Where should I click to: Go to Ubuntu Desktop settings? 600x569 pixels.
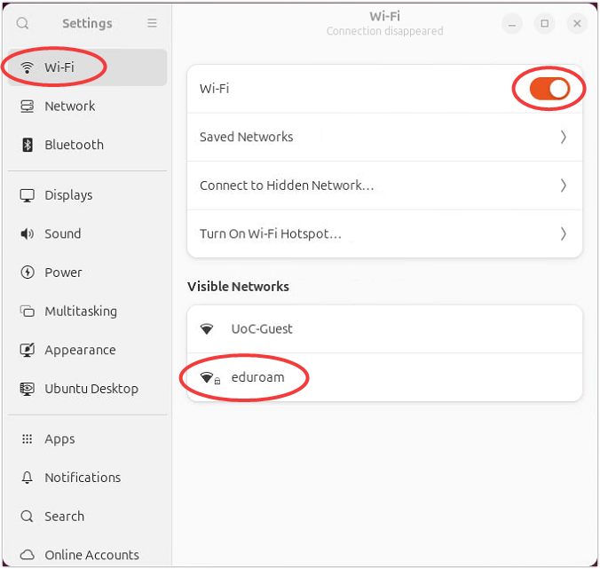(x=91, y=389)
